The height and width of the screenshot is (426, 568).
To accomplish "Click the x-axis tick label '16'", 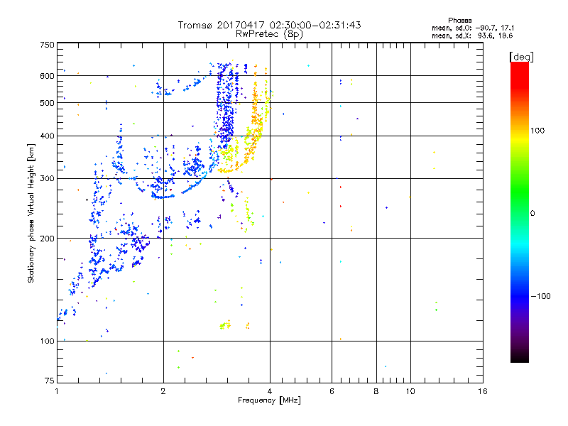I will click(x=483, y=391).
